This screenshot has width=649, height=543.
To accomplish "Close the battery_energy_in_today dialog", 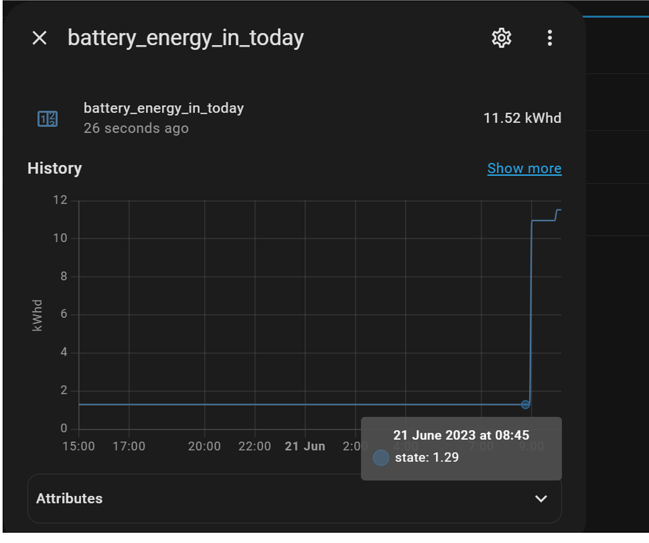I will pos(39,37).
